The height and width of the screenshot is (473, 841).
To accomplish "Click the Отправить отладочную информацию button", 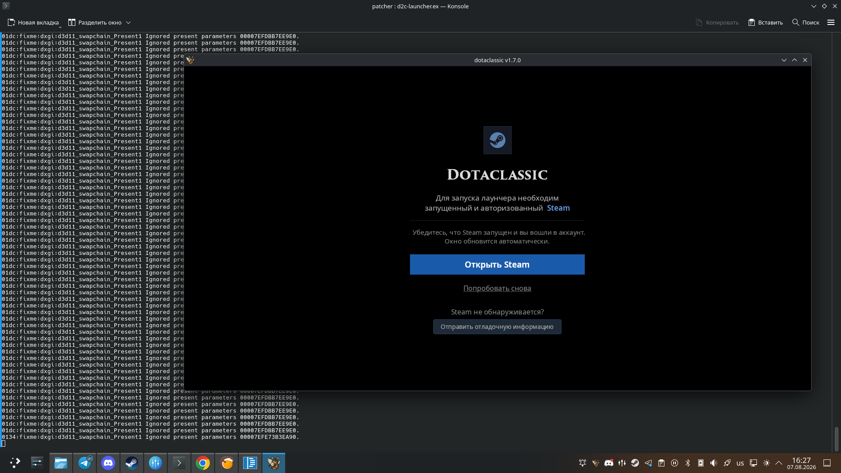I will (x=497, y=327).
